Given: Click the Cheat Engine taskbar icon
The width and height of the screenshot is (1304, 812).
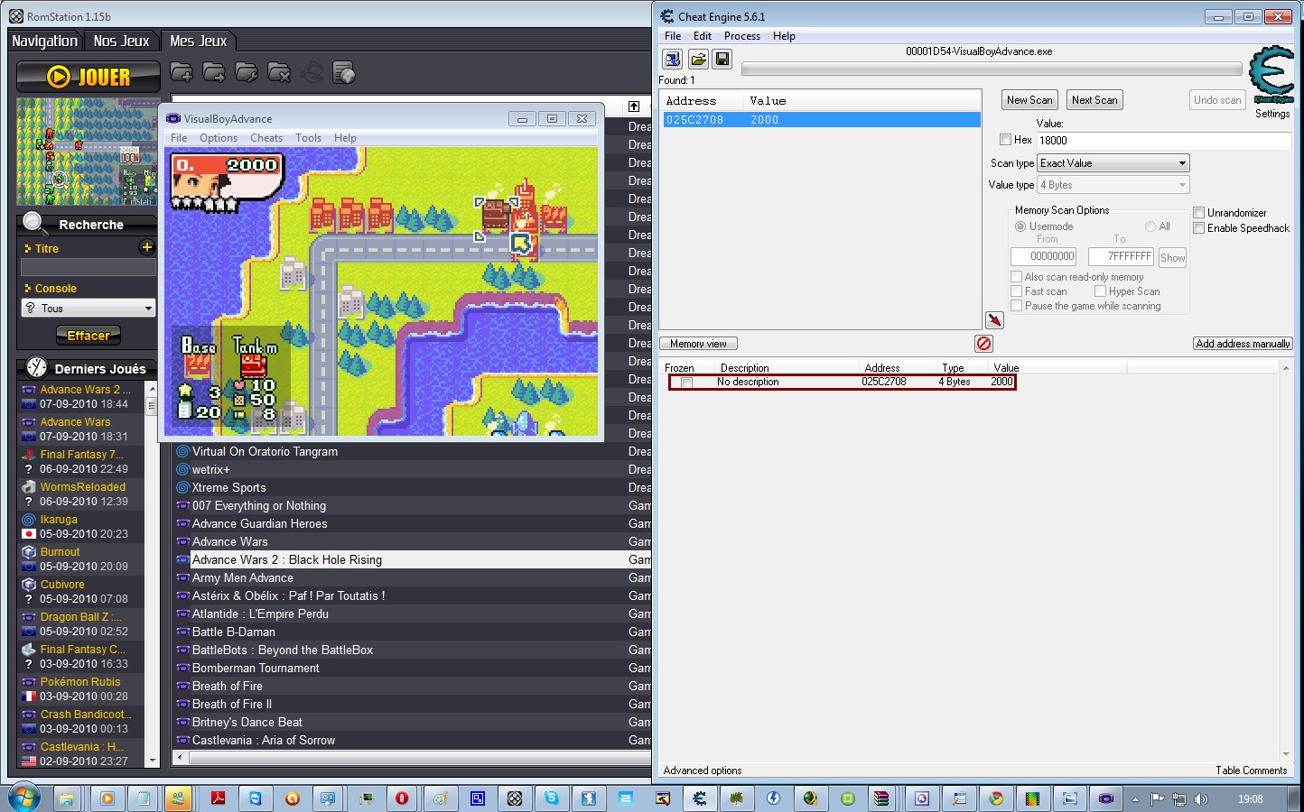Looking at the screenshot, I should coord(699,798).
